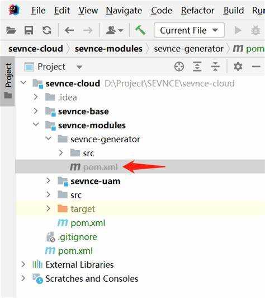Open the Build menu
This screenshot has height=298, width=265.
234,10
